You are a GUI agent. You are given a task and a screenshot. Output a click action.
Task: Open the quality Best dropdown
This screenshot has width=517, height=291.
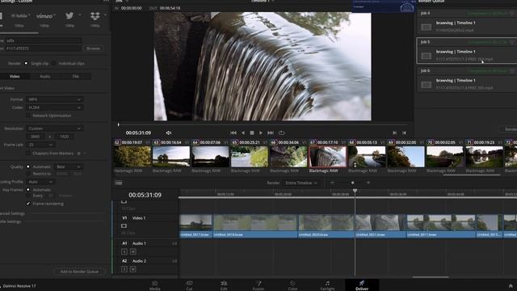point(68,167)
